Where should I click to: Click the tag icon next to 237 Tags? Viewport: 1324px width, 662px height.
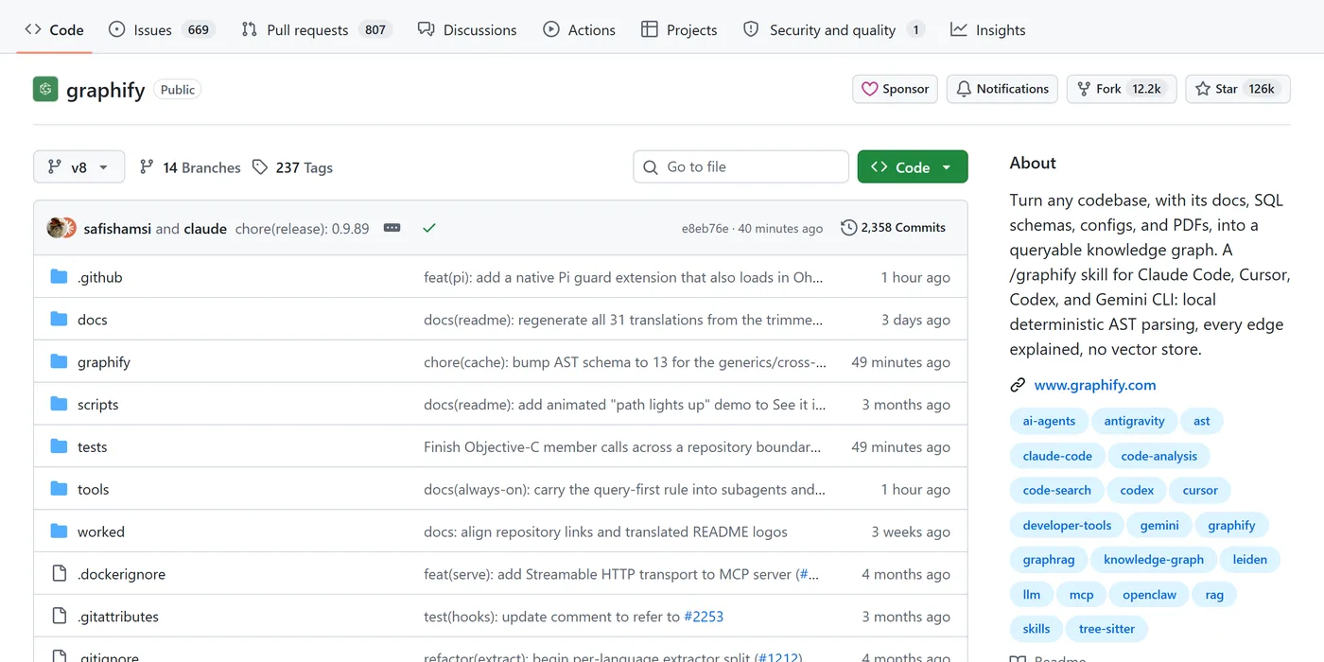click(260, 167)
